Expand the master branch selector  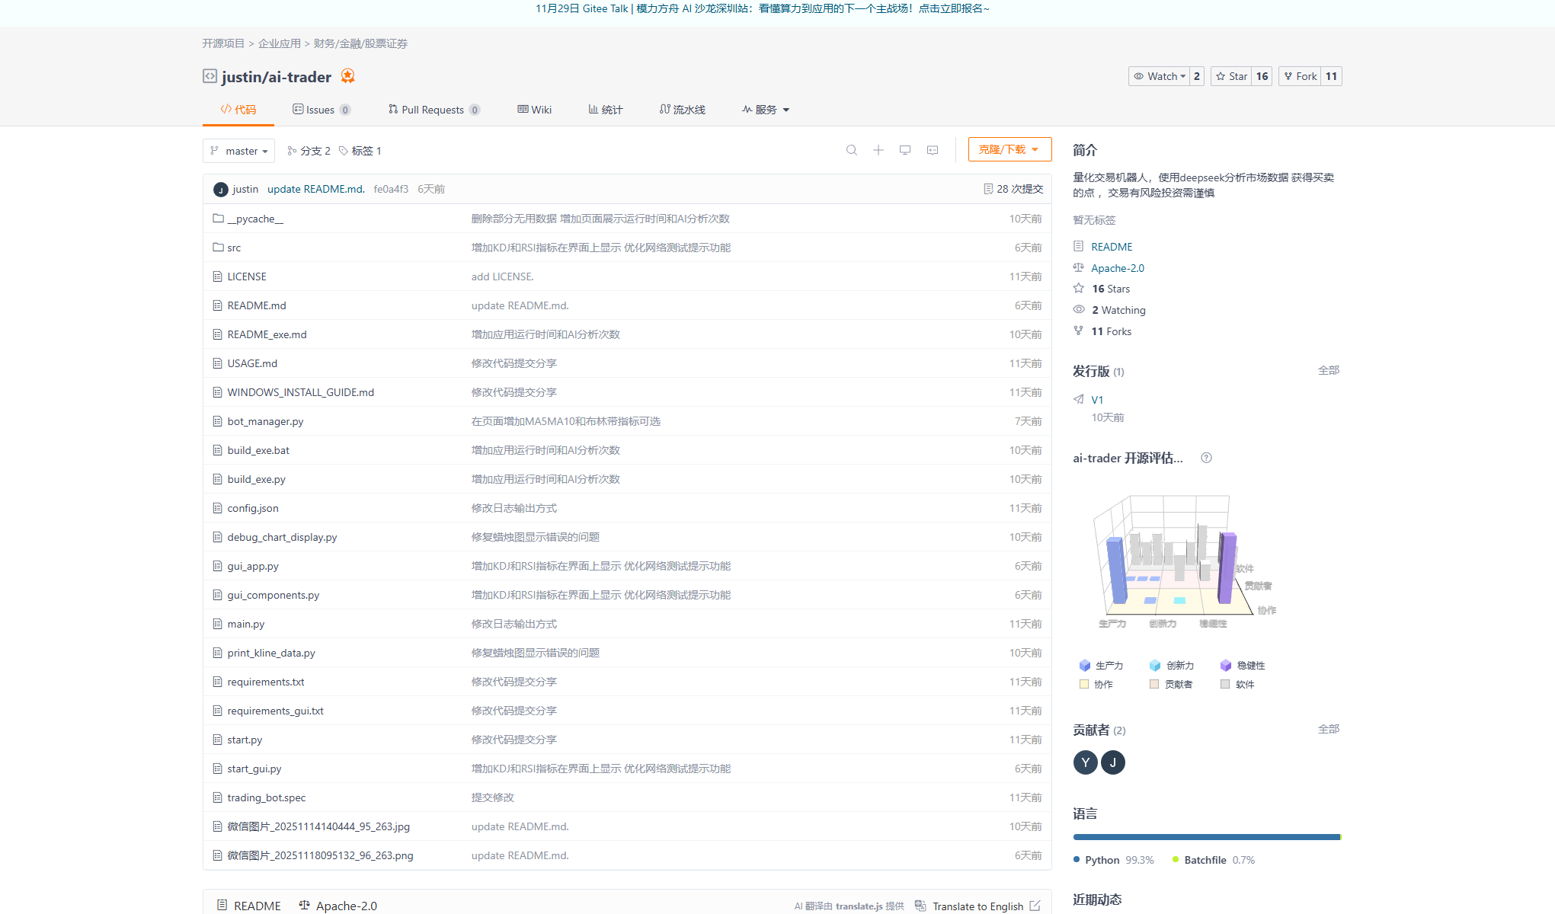(x=238, y=150)
